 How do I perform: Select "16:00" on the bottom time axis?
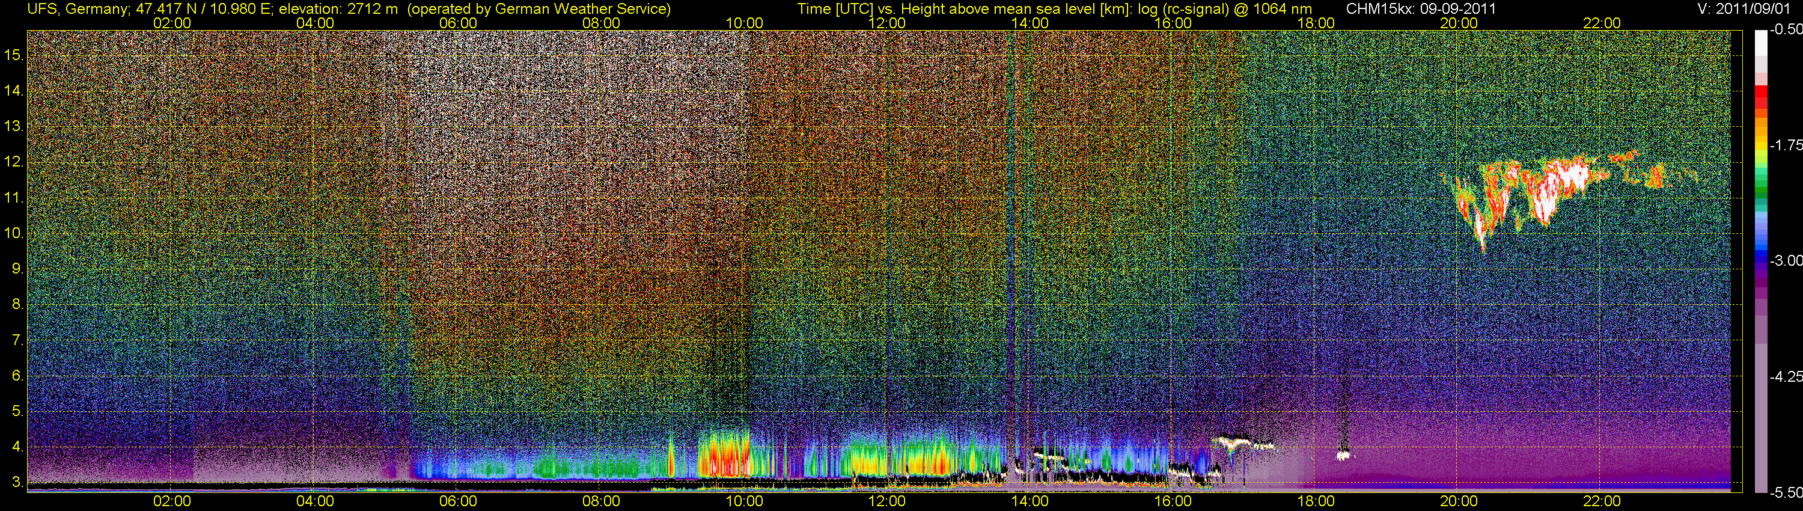(1173, 501)
